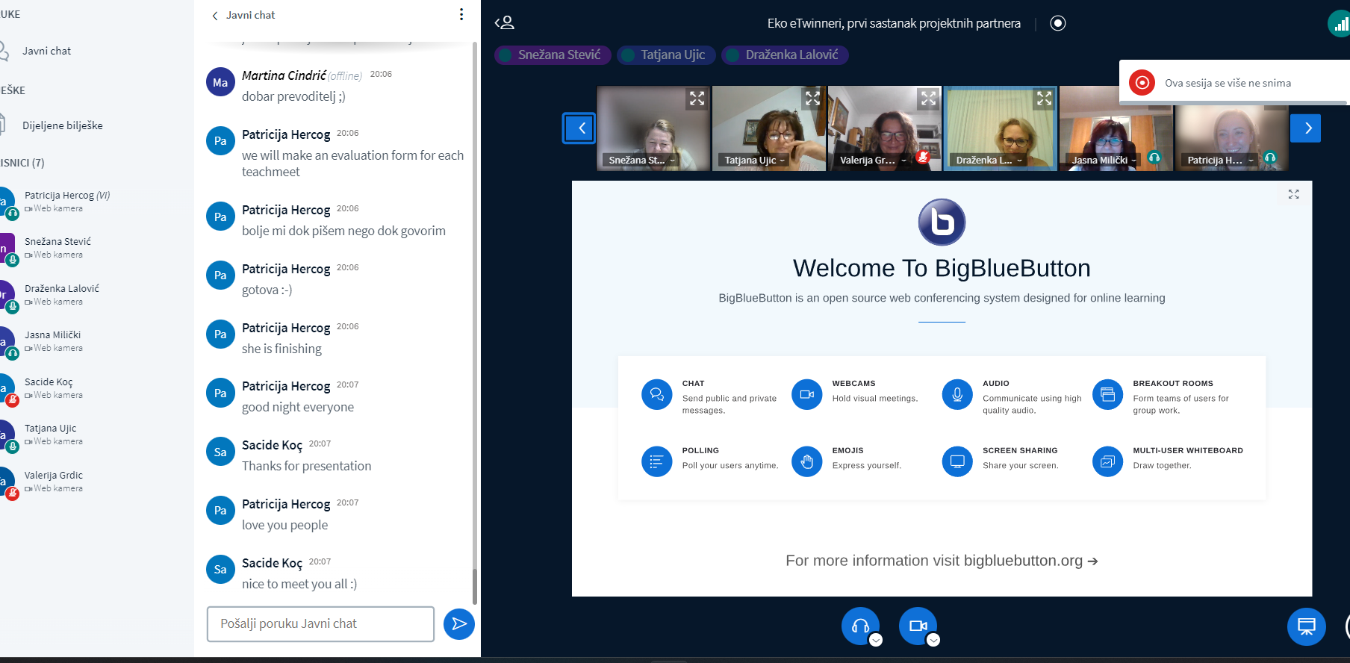Toggle the users list panel icon

(x=505, y=22)
